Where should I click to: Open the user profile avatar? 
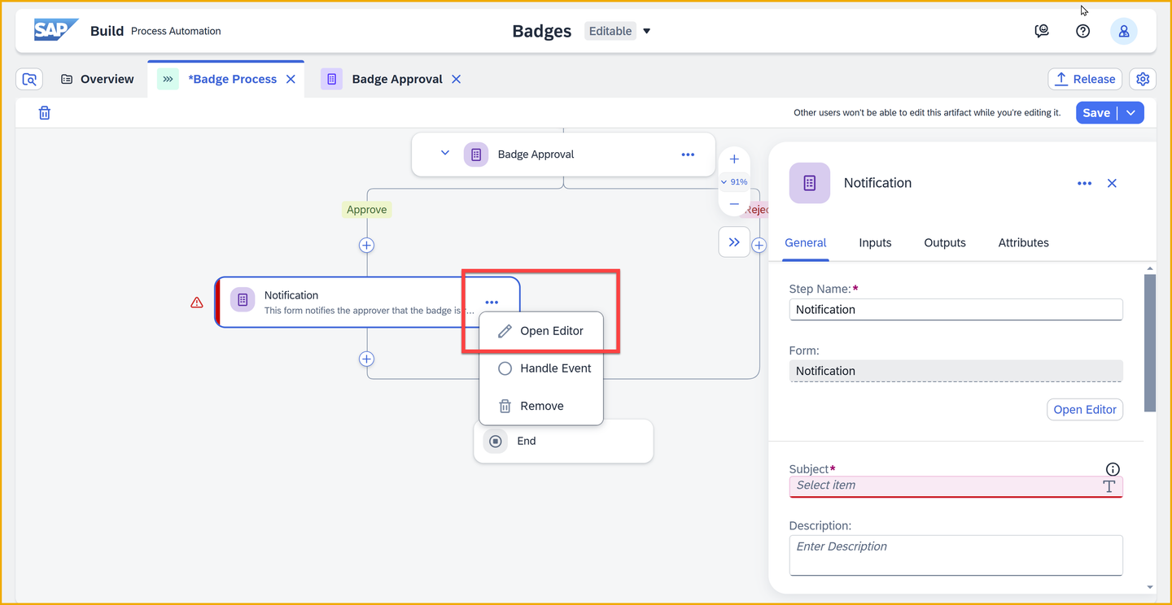coord(1124,31)
